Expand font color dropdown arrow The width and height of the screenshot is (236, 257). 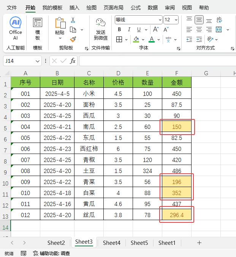pos(158,40)
